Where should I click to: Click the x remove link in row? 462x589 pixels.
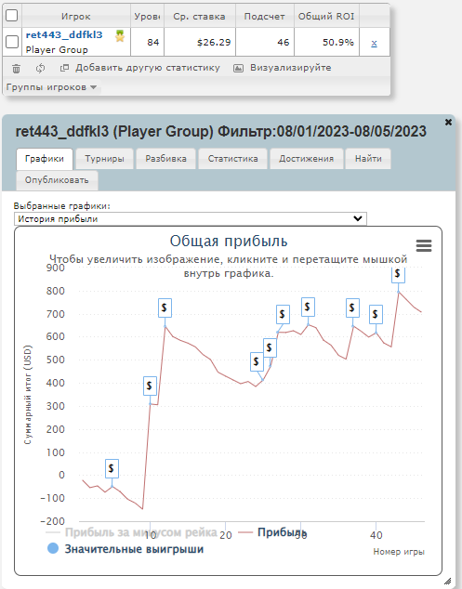374,43
